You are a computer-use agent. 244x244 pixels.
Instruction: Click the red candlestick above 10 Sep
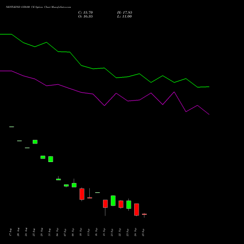point(82,194)
